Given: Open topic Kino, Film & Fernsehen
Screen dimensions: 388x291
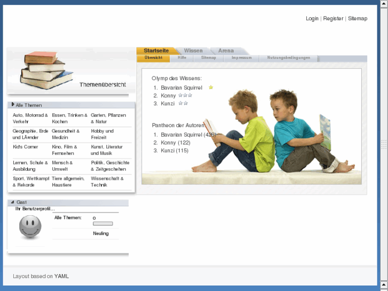Looking at the screenshot, I should point(65,150).
